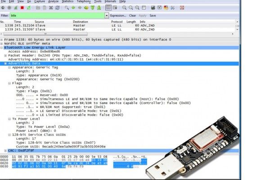Image resolution: width=270 pixels, height=180 pixels.
Task: Clear the display filter
Action: [132, 15]
